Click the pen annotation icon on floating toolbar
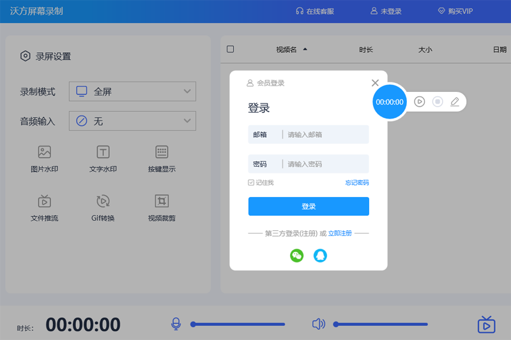This screenshot has height=340, width=511. pos(455,101)
